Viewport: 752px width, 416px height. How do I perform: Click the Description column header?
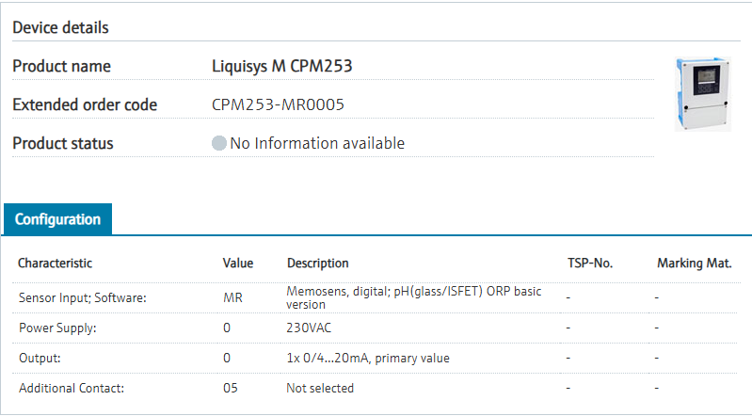(x=317, y=264)
